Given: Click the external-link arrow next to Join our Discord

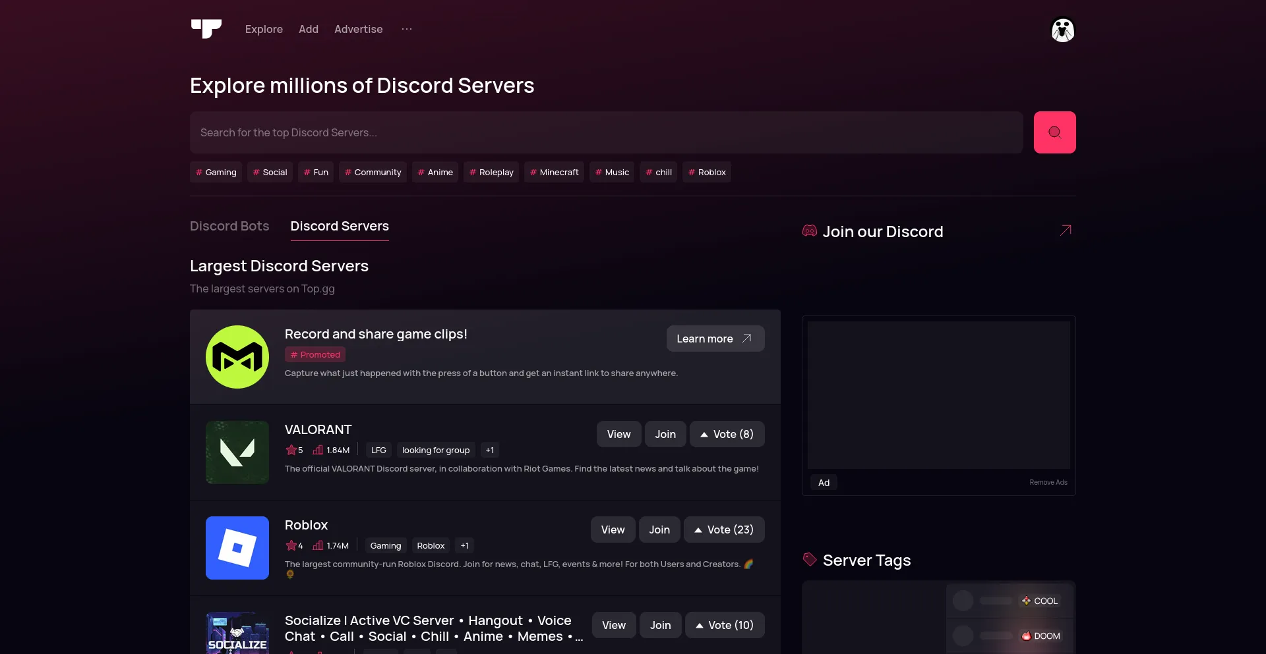Looking at the screenshot, I should 1065,231.
